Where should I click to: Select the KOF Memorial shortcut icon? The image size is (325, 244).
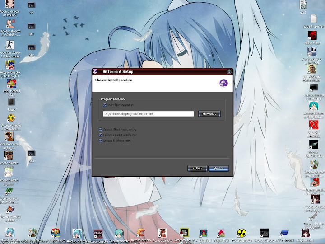(x=284, y=233)
